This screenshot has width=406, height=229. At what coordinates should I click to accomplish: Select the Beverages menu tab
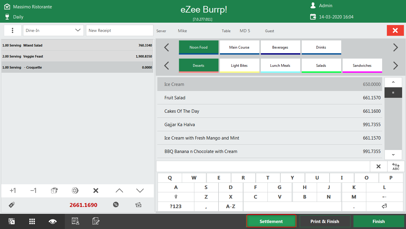click(280, 47)
